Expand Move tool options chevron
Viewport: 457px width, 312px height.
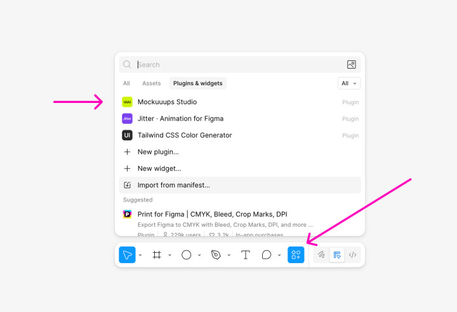(140, 255)
